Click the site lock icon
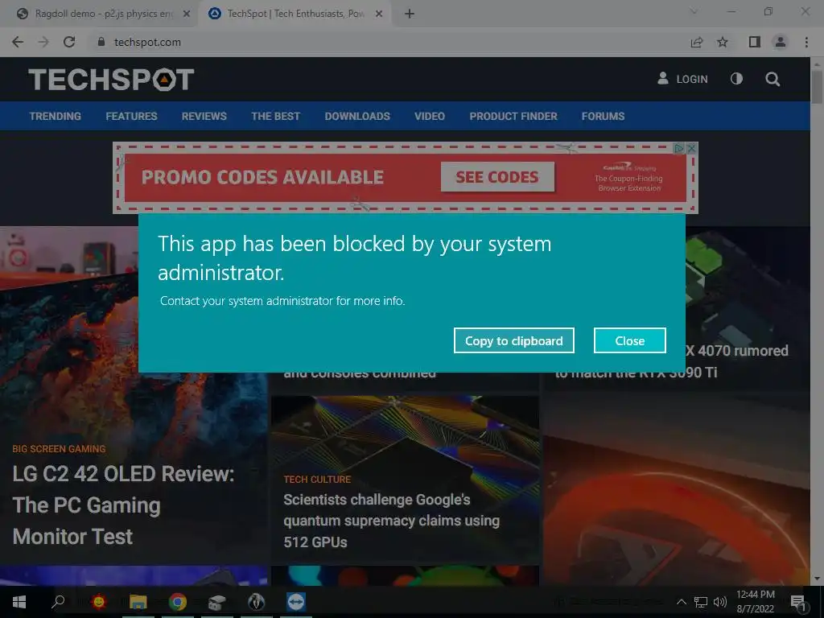This screenshot has width=824, height=618. click(101, 42)
